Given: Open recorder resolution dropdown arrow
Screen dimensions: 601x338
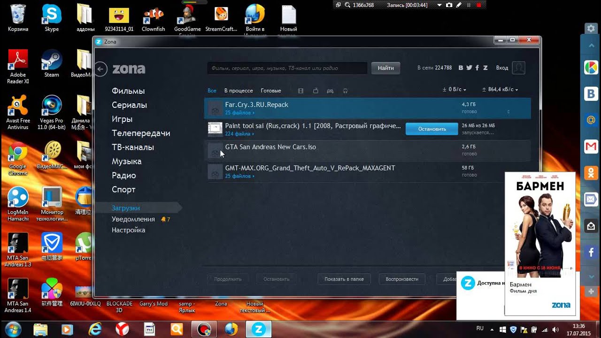Looking at the screenshot, I should [x=439, y=5].
